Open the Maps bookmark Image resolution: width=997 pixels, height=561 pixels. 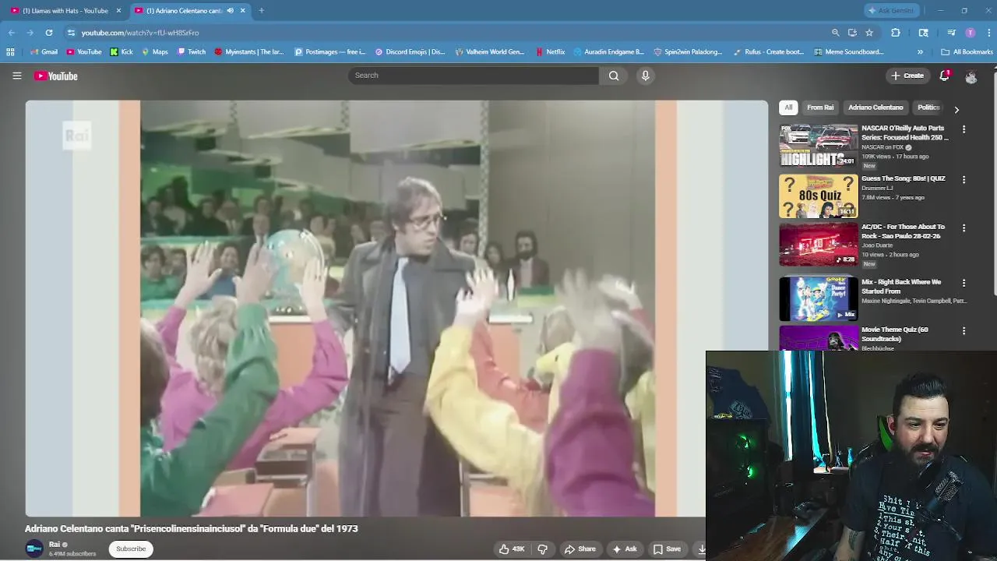click(x=155, y=52)
